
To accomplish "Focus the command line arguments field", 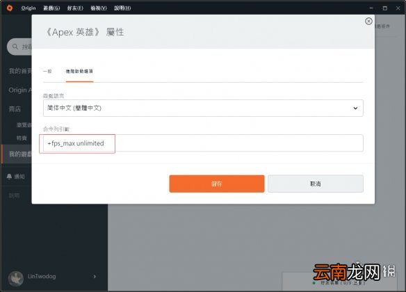I will (203, 143).
